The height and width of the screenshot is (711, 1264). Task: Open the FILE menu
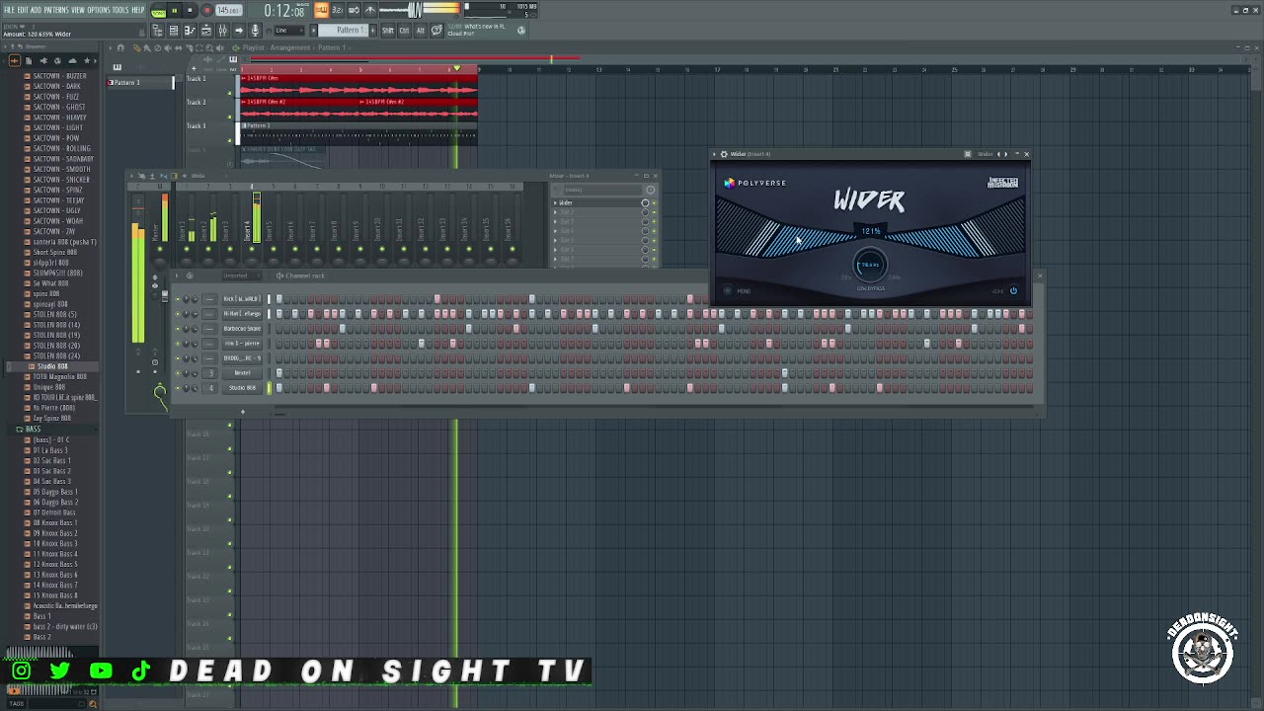[9, 10]
